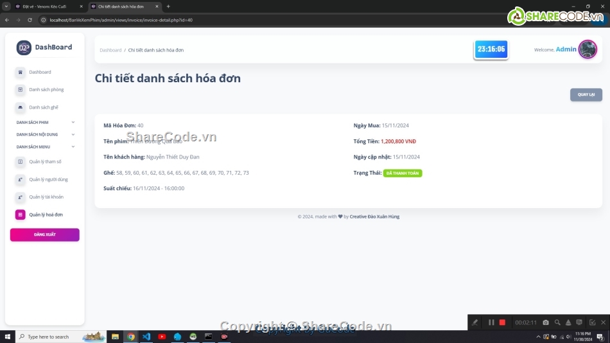This screenshot has height=343, width=610.
Task: Show hidden system tray icons
Action: (539, 337)
